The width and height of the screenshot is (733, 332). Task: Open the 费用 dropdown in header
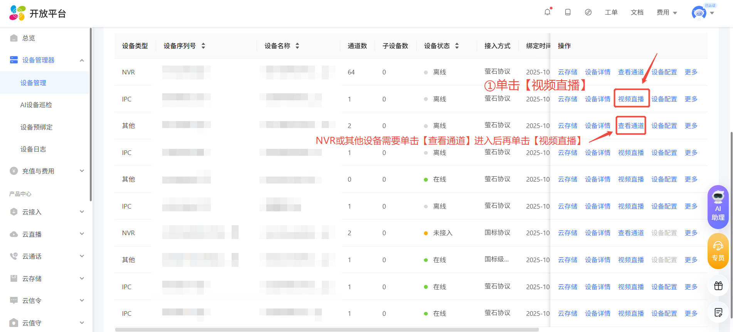(x=667, y=13)
